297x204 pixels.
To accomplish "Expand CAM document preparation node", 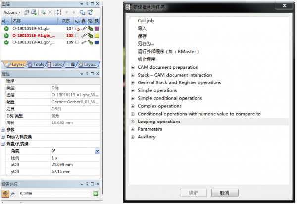I will pyautogui.click(x=132, y=67).
